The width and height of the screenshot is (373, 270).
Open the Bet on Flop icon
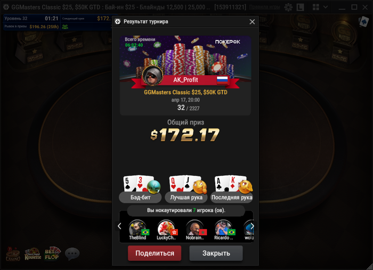click(x=52, y=253)
